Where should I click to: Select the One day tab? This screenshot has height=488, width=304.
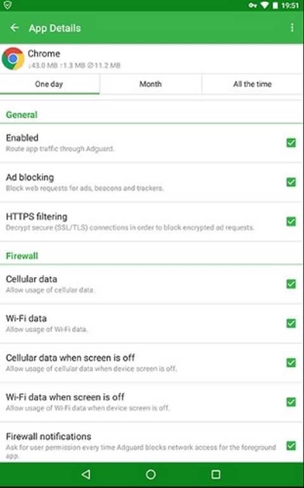pos(50,84)
